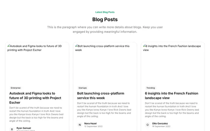Click Nora Hazel's "N" avatar icon
This screenshot has height=131, width=210.
click(x=80, y=125)
